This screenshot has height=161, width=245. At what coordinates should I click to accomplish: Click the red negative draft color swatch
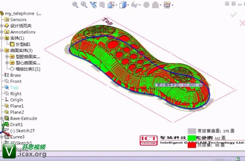point(192,145)
